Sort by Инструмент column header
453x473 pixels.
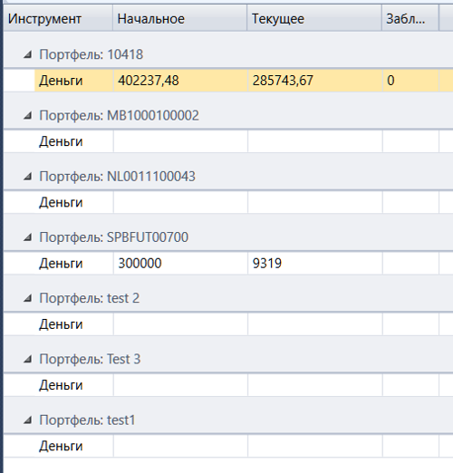[58, 18]
